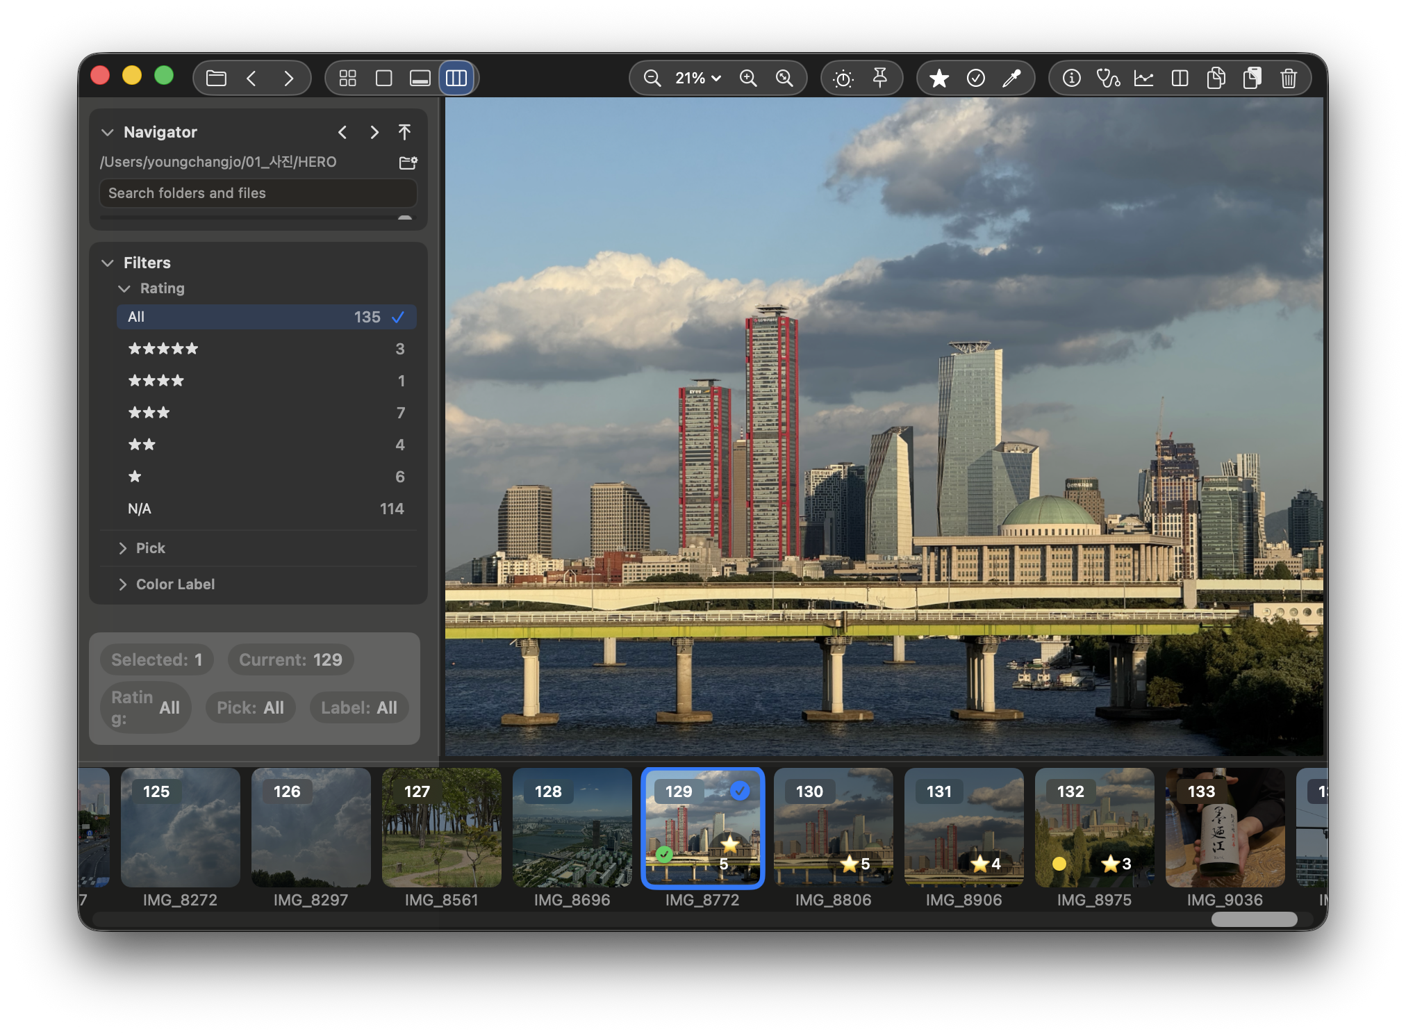This screenshot has height=1034, width=1406.
Task: Click the Label: All status button
Action: tap(358, 707)
